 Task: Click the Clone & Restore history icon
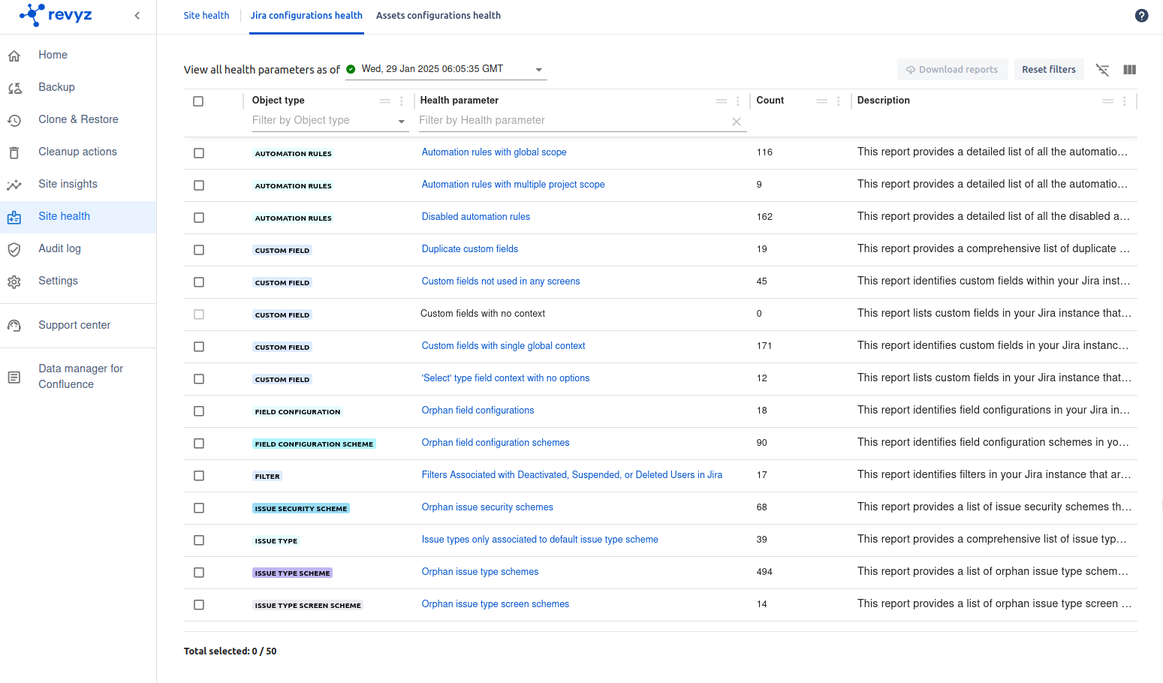coord(14,120)
